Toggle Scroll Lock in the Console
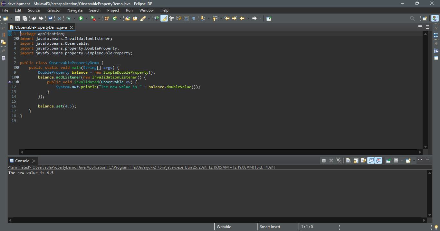Screen dimensions: 440x231 [x=356, y=161]
